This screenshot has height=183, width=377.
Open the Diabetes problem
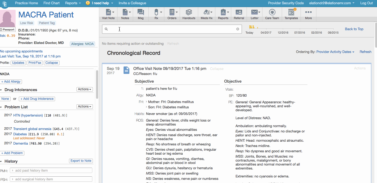(20, 134)
